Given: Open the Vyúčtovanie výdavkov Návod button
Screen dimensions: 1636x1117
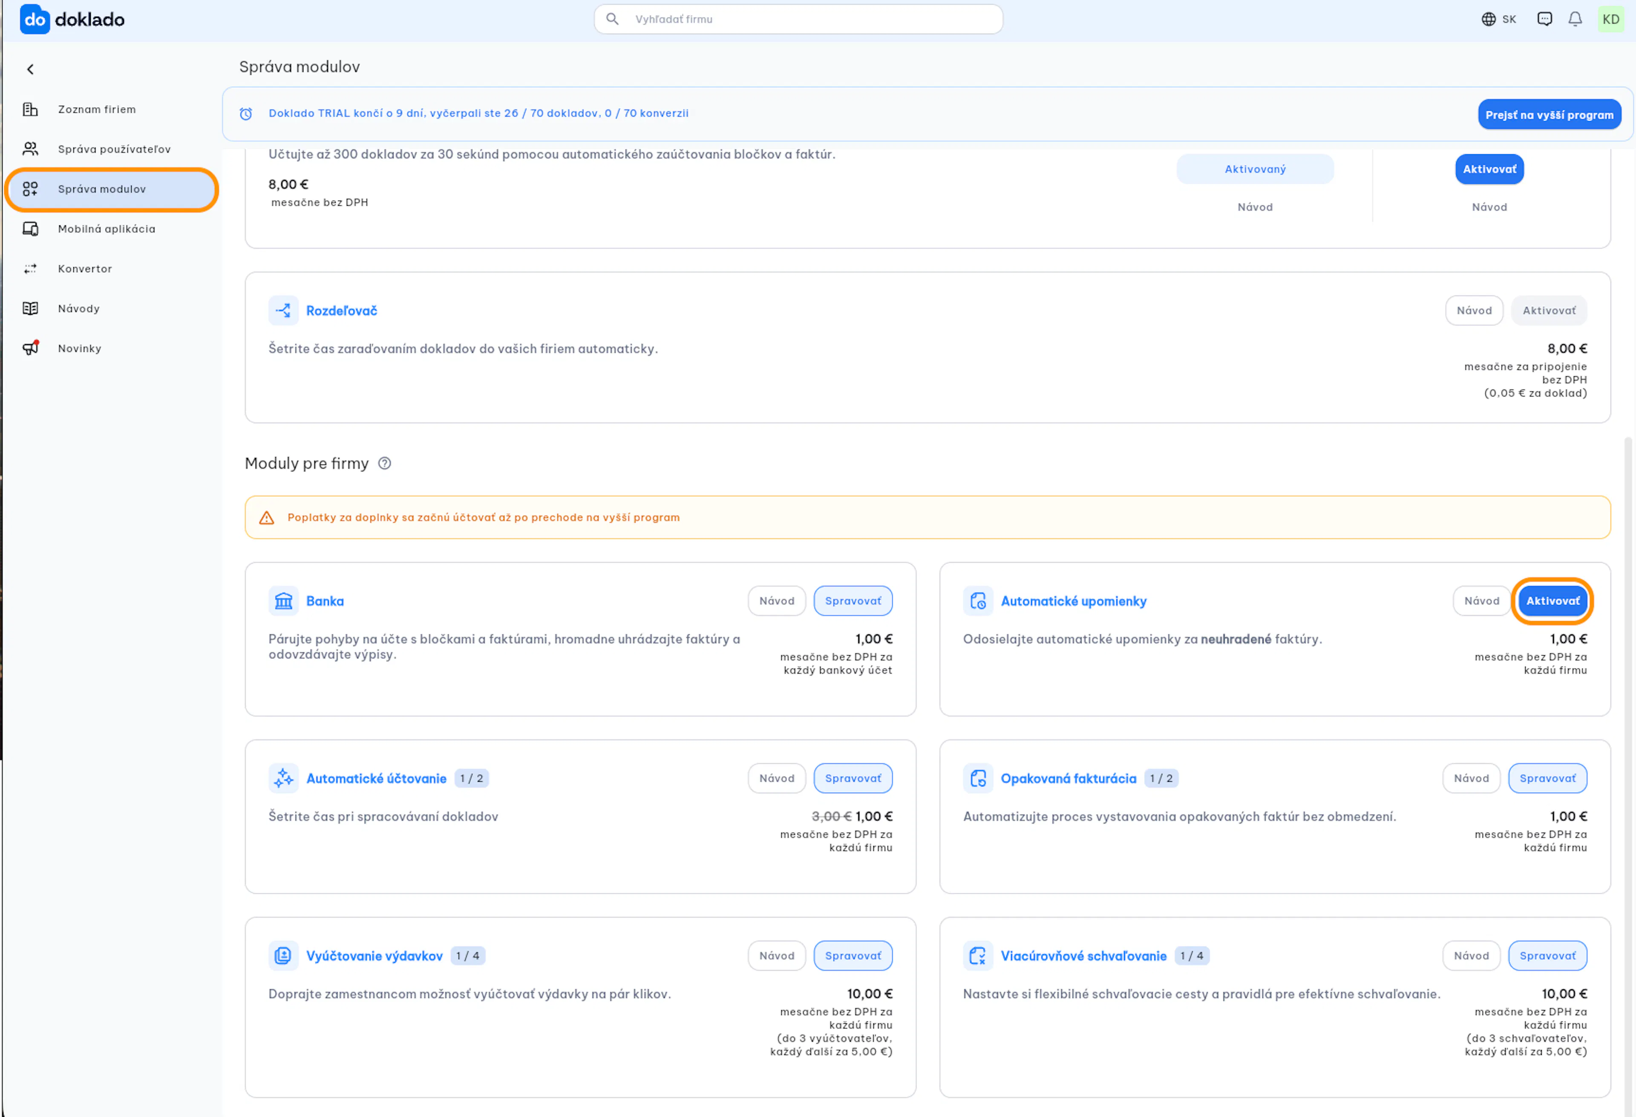Looking at the screenshot, I should tap(777, 956).
